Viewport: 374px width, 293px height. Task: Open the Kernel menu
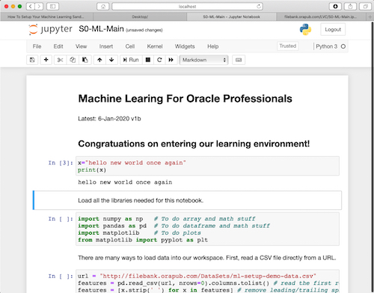point(155,46)
